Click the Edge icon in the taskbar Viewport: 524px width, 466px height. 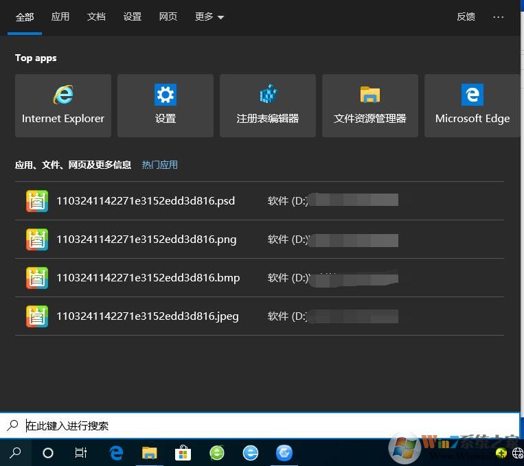117,453
